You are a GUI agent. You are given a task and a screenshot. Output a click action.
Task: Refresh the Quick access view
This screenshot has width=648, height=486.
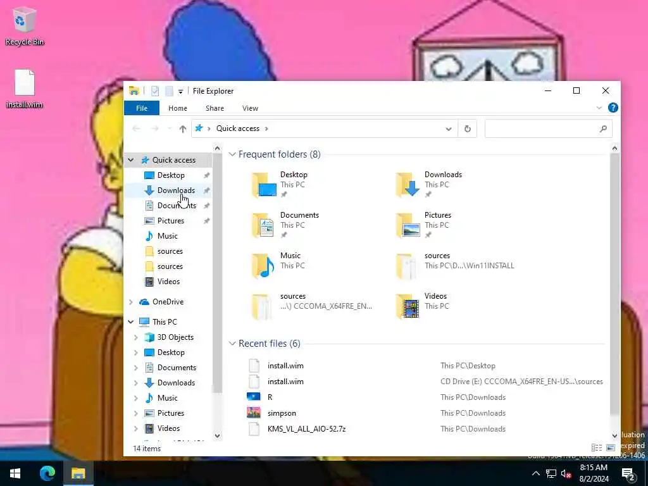(468, 129)
